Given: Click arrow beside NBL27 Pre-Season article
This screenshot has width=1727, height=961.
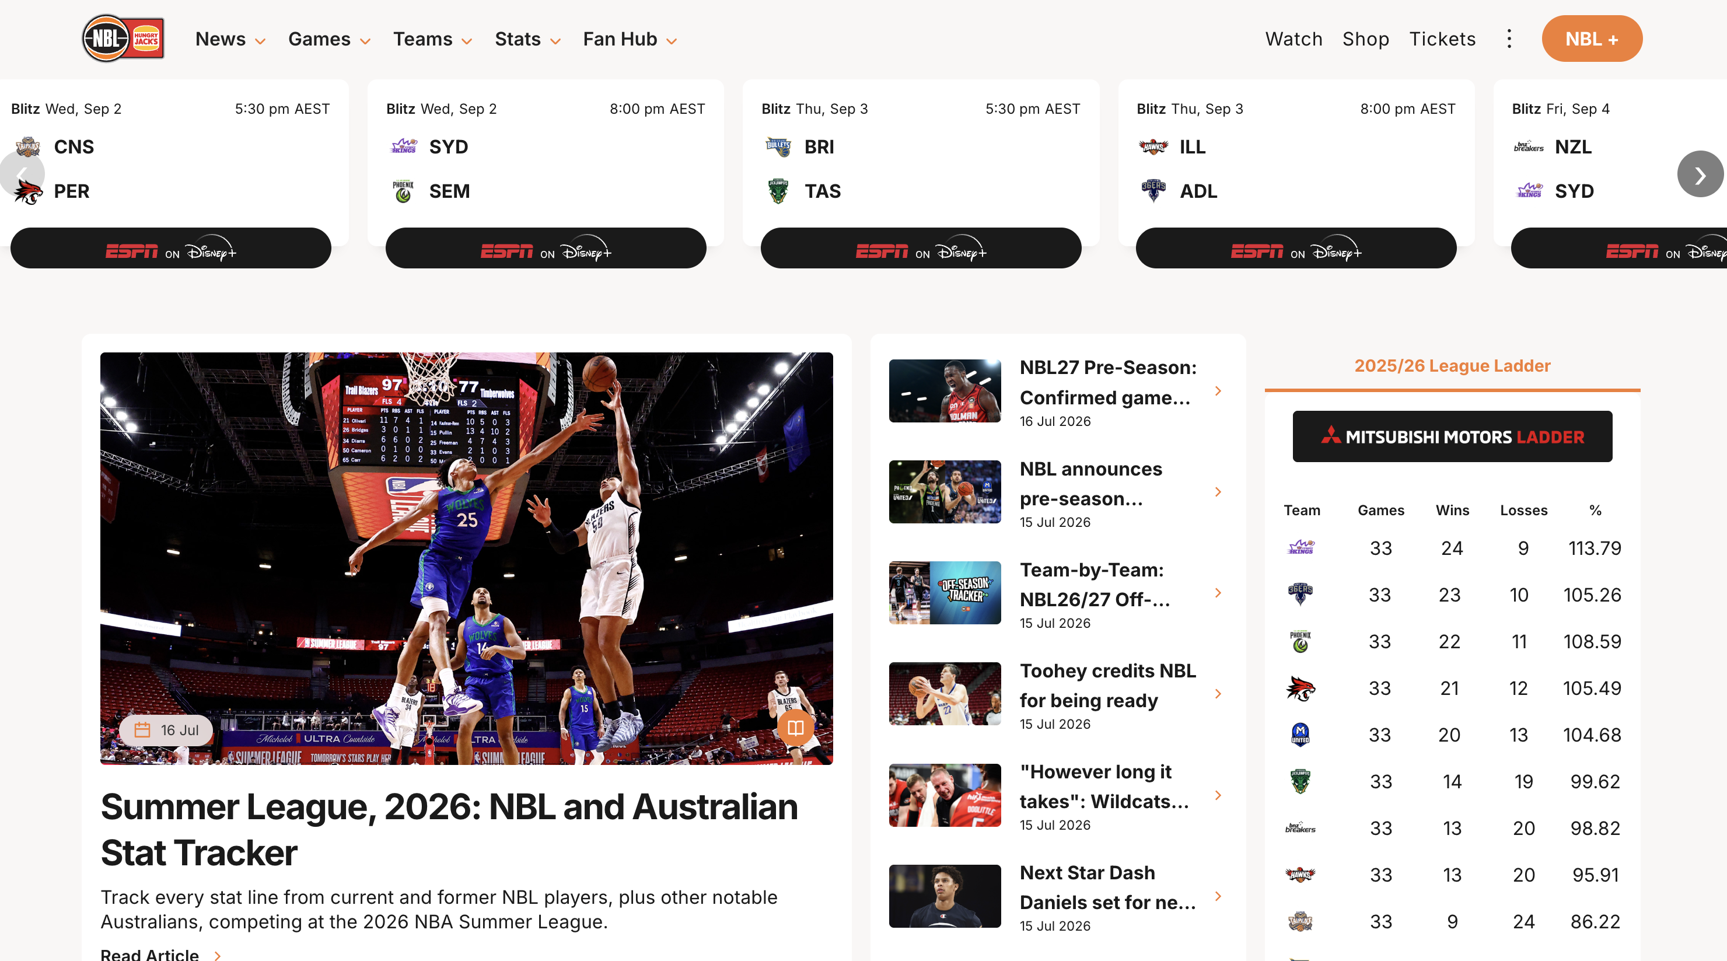Looking at the screenshot, I should (1218, 391).
